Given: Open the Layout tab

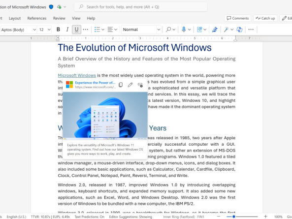Looking at the screenshot, I should point(15,18).
